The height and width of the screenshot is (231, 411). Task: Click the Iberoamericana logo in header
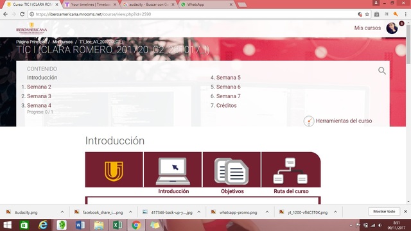[31, 28]
